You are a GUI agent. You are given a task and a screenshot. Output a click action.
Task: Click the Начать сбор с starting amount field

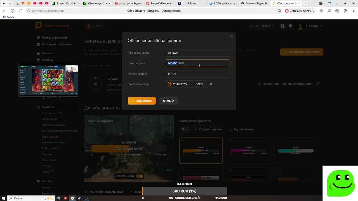[197, 74]
